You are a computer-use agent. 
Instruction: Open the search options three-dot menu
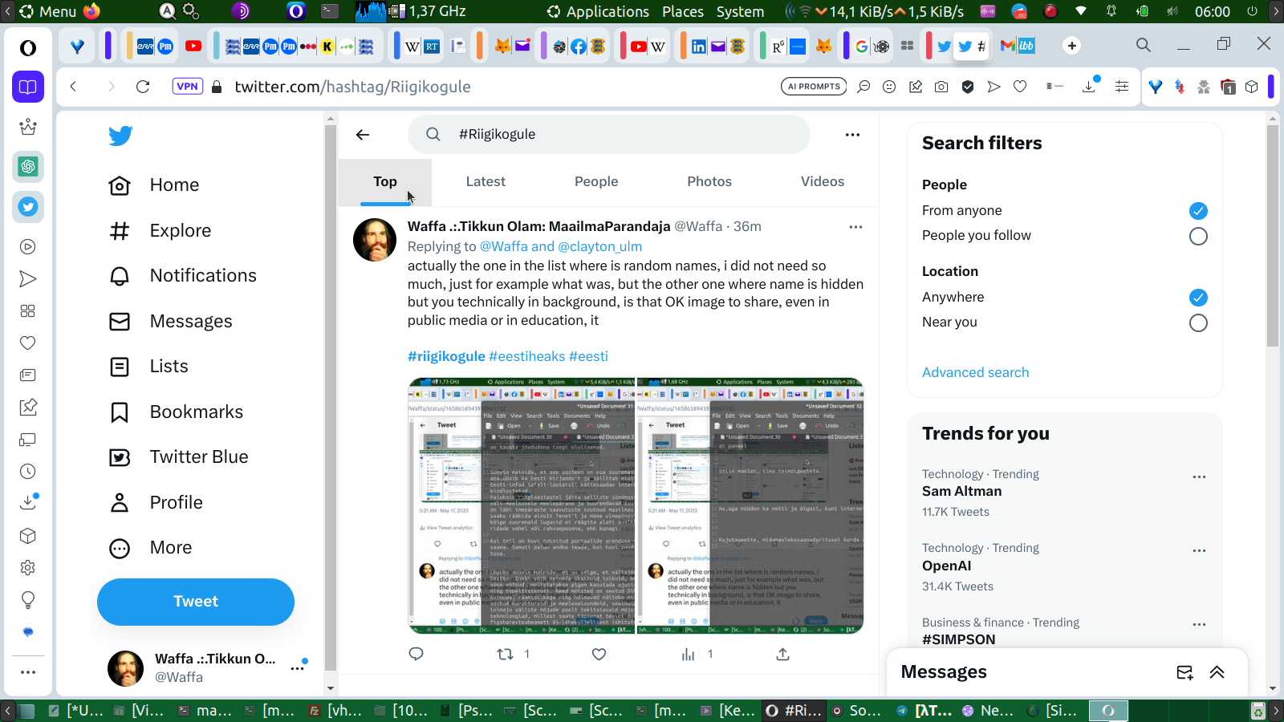click(x=852, y=135)
